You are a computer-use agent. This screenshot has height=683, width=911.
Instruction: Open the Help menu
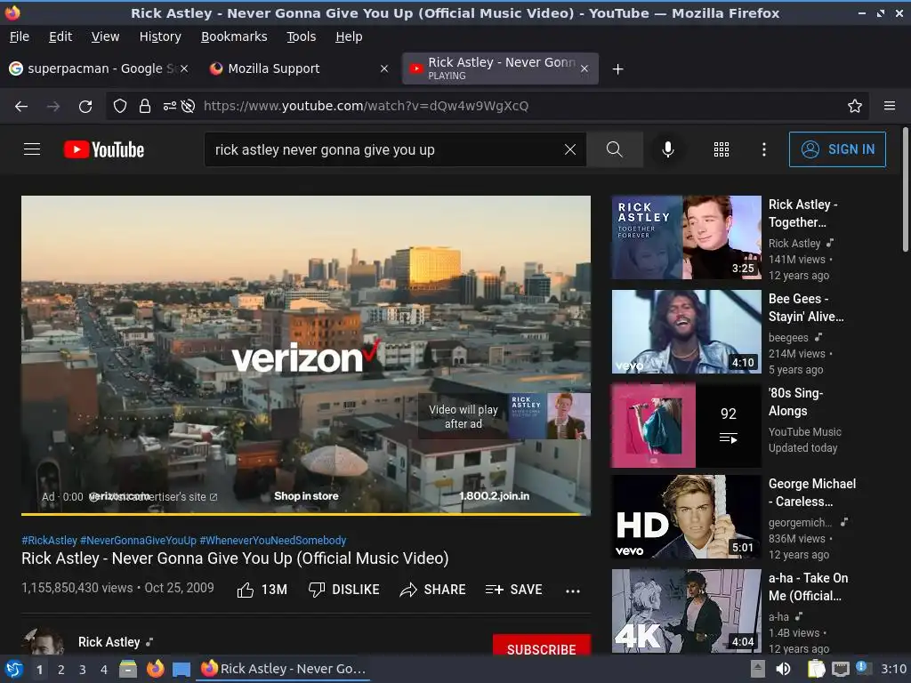pos(349,36)
